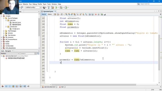Click the search magnifier icon in top-right box
This screenshot has height=91, width=162.
(x=138, y=4)
